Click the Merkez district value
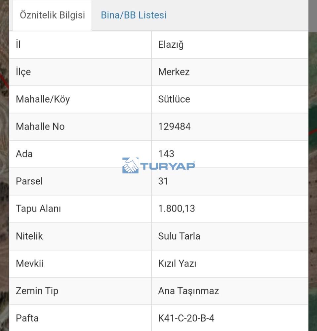 click(x=174, y=72)
